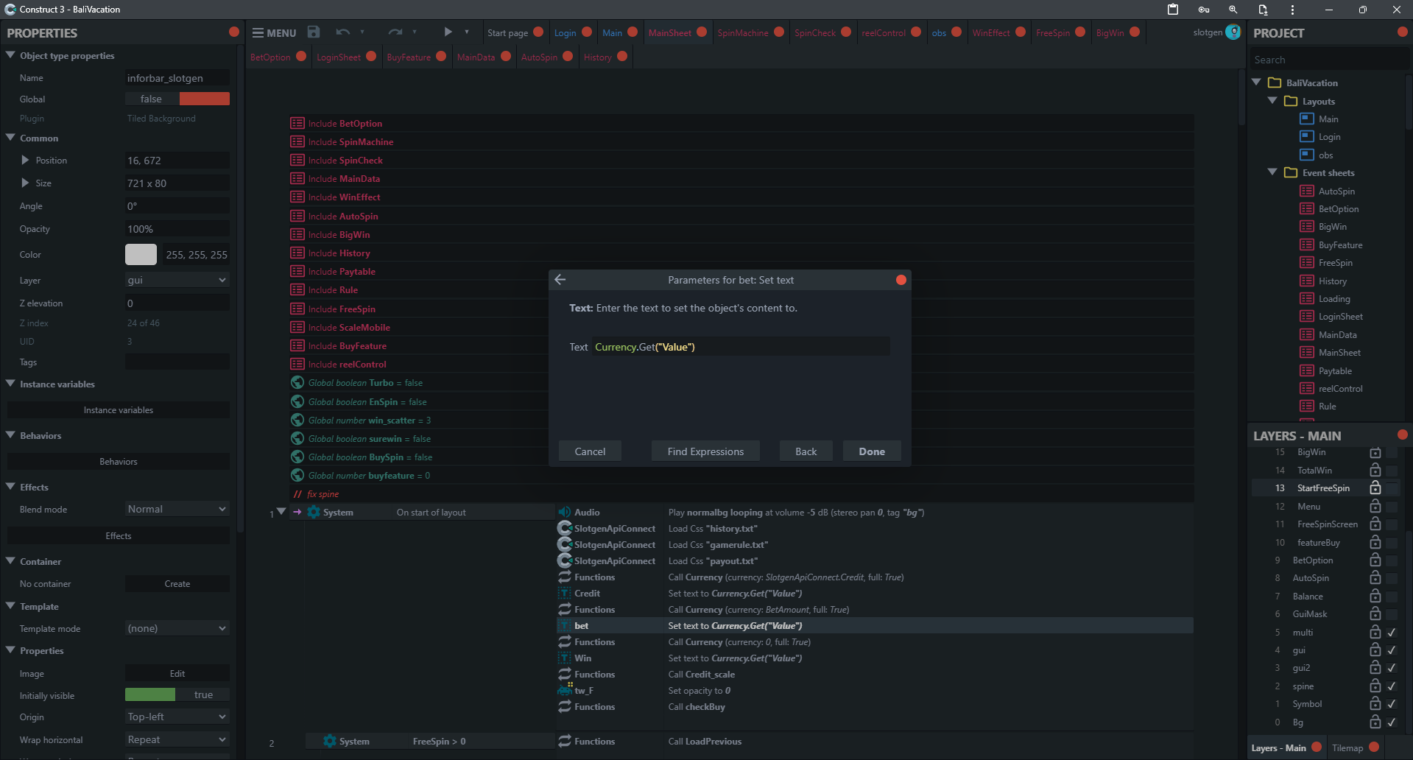The width and height of the screenshot is (1413, 760).
Task: Click the Text expression input field
Action: click(x=741, y=347)
